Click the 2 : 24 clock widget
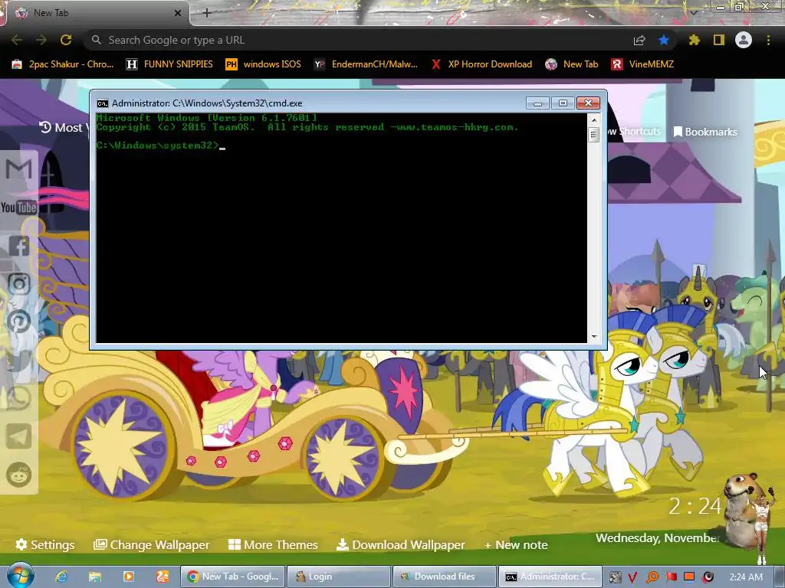 (x=695, y=506)
